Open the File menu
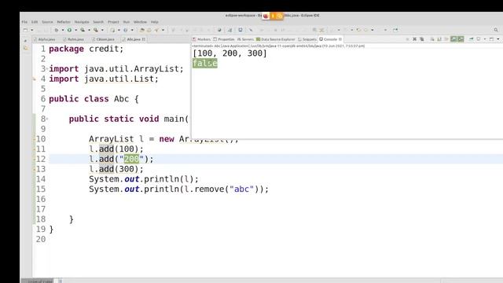The width and height of the screenshot is (503, 283). pyautogui.click(x=24, y=22)
